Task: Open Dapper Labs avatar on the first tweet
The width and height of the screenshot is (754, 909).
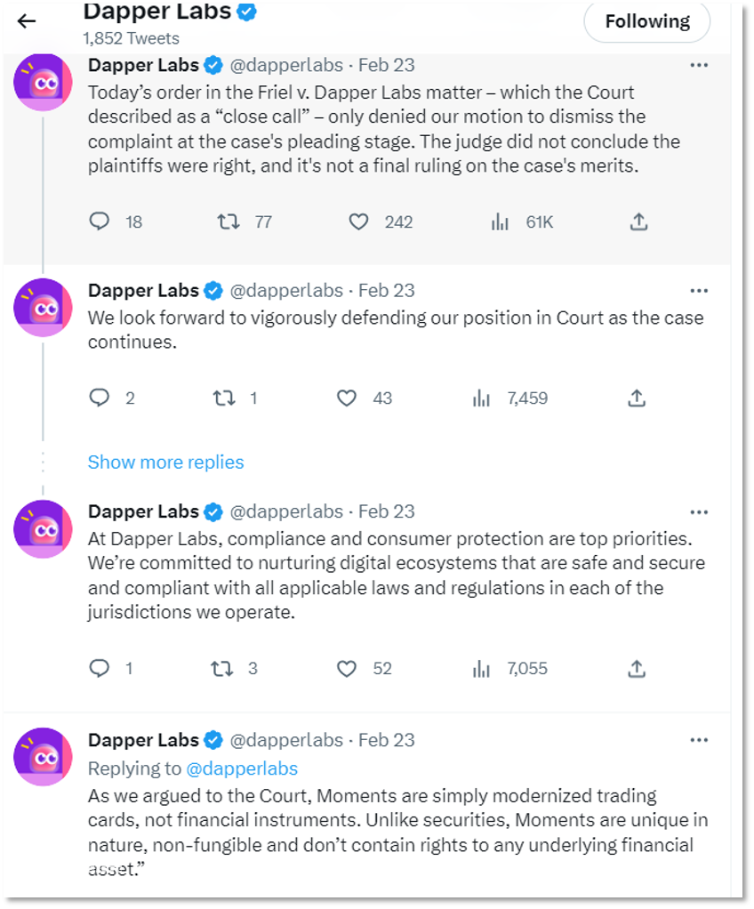Action: pos(43,82)
